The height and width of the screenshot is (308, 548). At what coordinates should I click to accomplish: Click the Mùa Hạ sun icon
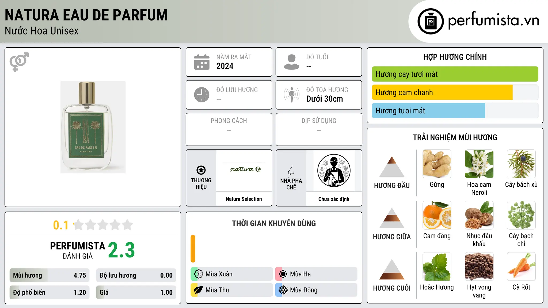tap(283, 274)
